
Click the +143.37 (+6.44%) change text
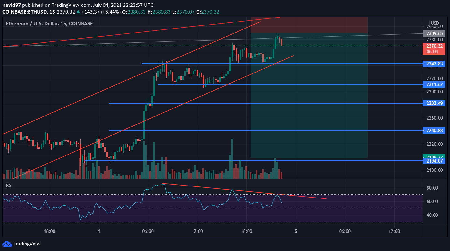pos(101,12)
